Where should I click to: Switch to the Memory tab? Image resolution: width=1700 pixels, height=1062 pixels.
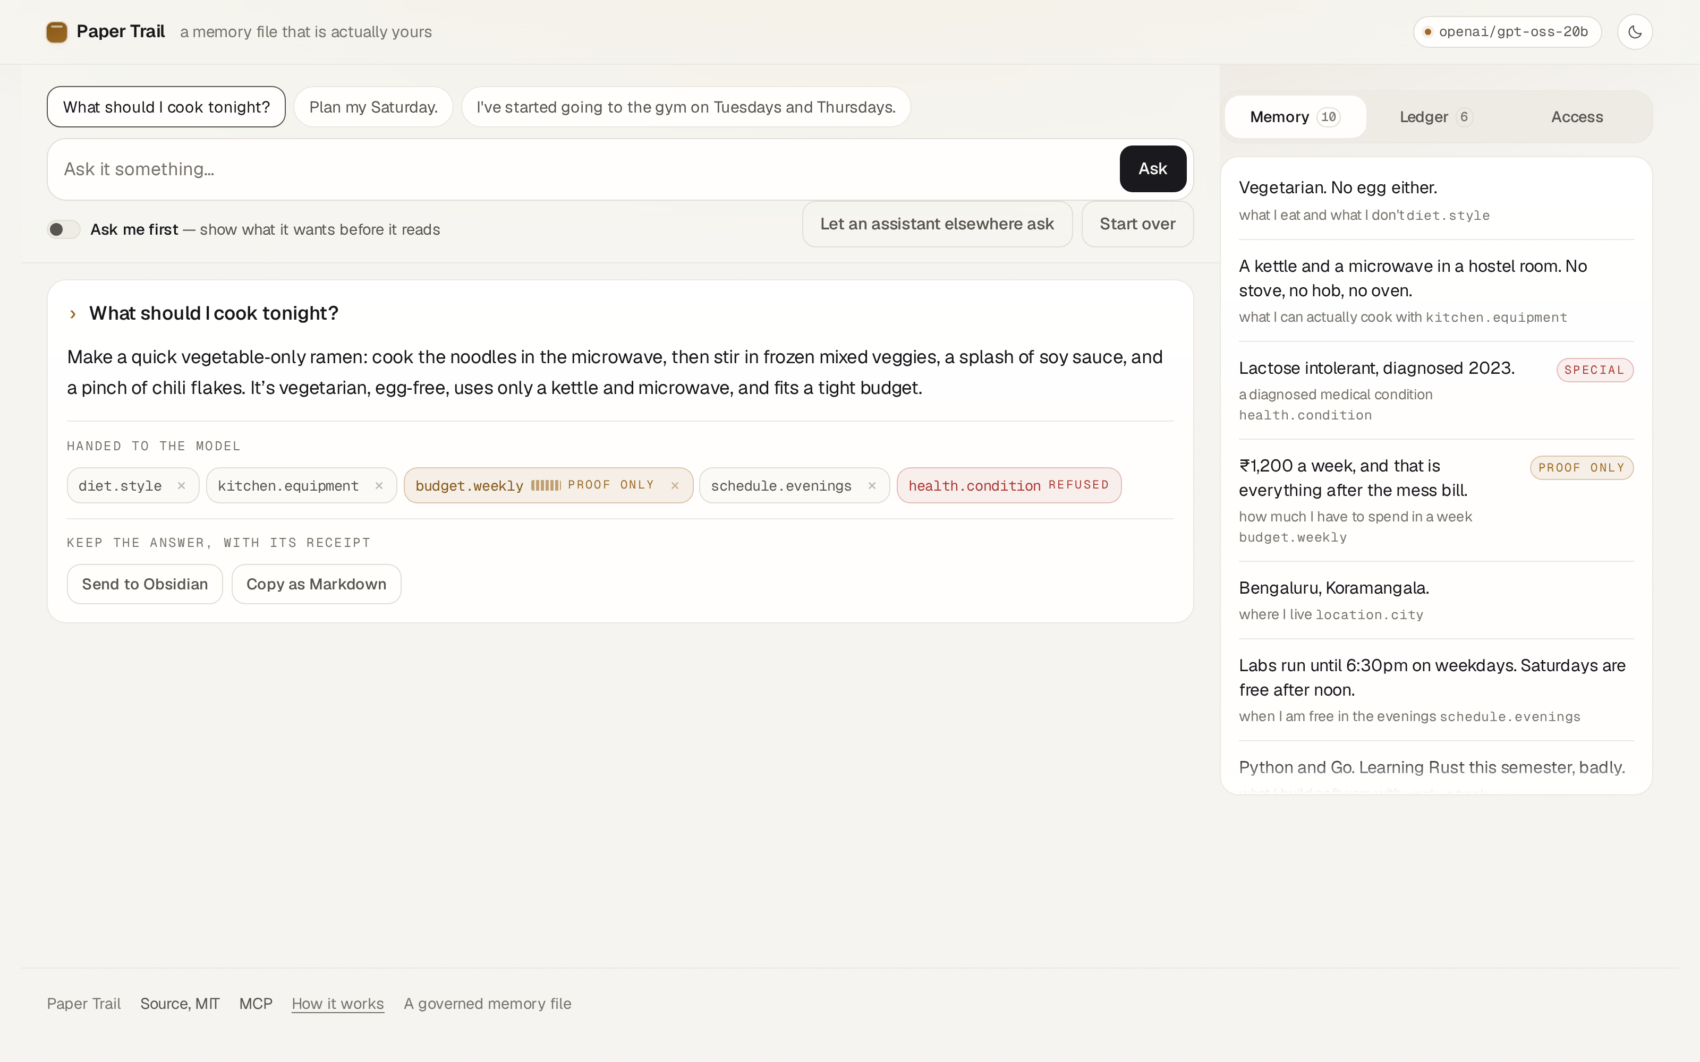tap(1295, 117)
